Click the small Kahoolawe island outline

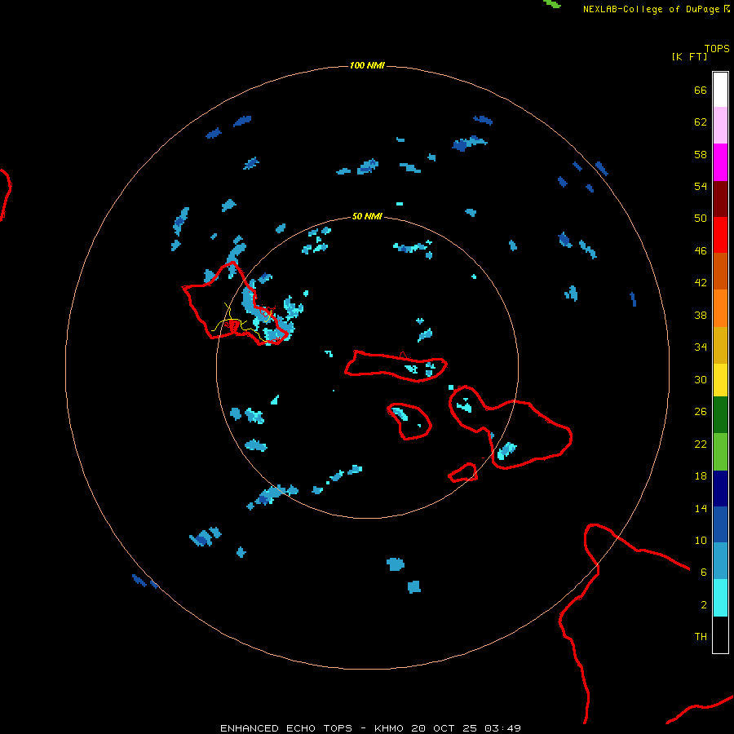pos(462,473)
